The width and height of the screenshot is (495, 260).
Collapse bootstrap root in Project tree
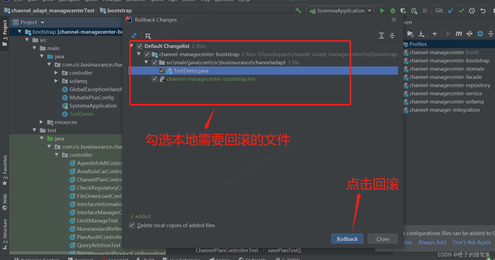(x=20, y=31)
